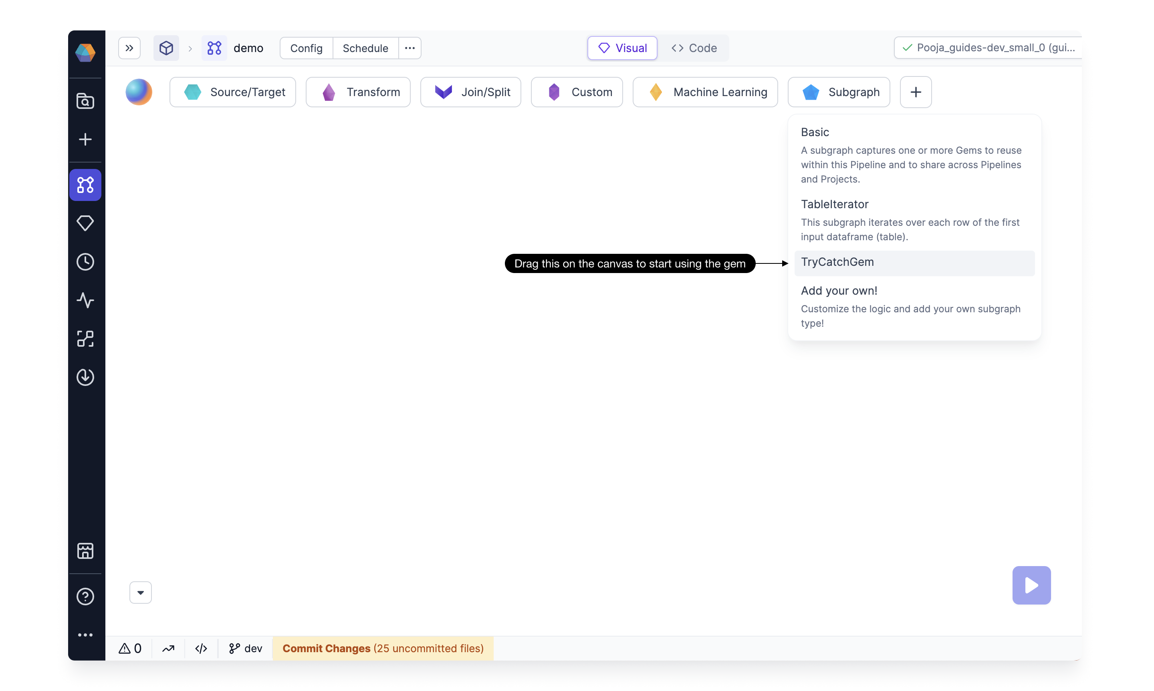Image resolution: width=1154 pixels, height=691 pixels.
Task: Click the download arrow circle sidebar icon
Action: 85,377
